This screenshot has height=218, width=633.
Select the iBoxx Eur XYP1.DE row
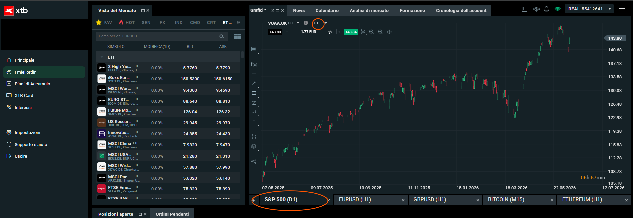[168, 79]
